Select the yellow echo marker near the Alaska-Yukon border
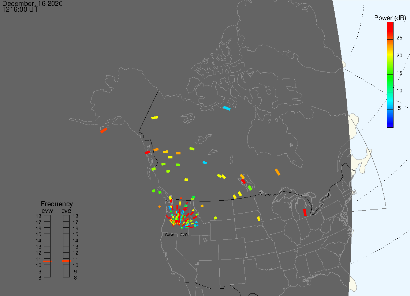Viewport: 410px width, 296px height. 154,118
